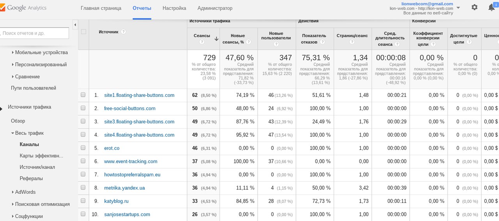Screen dimensions: 499x221
Task: Click the notifications bell icon
Action: click(x=492, y=7)
